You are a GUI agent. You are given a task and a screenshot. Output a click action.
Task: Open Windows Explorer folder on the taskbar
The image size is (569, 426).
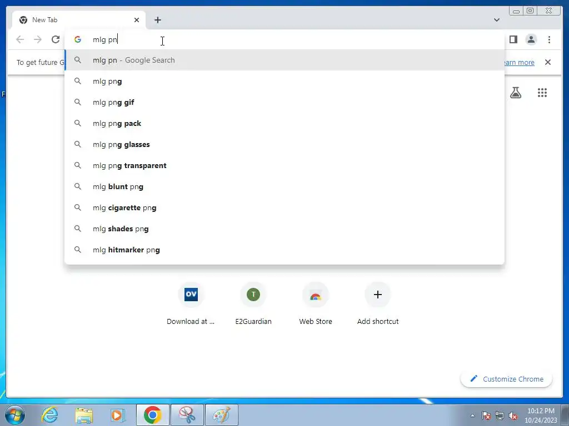(x=84, y=415)
